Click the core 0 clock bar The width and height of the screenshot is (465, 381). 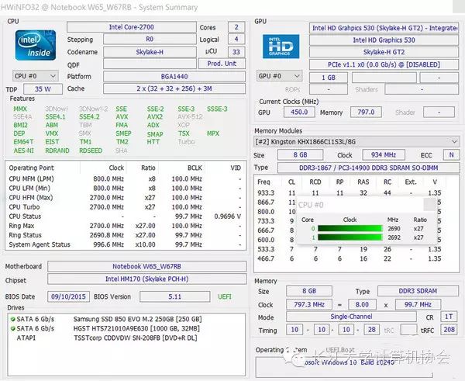(350, 228)
